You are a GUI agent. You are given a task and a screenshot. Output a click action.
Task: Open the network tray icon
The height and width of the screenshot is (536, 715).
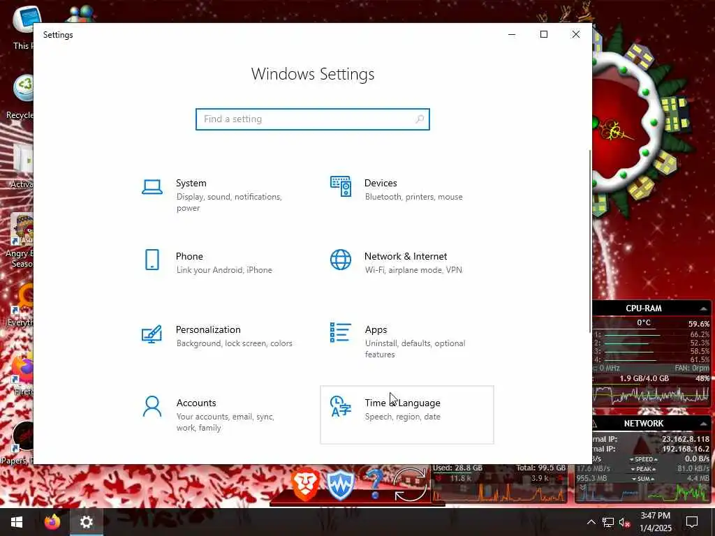click(608, 522)
